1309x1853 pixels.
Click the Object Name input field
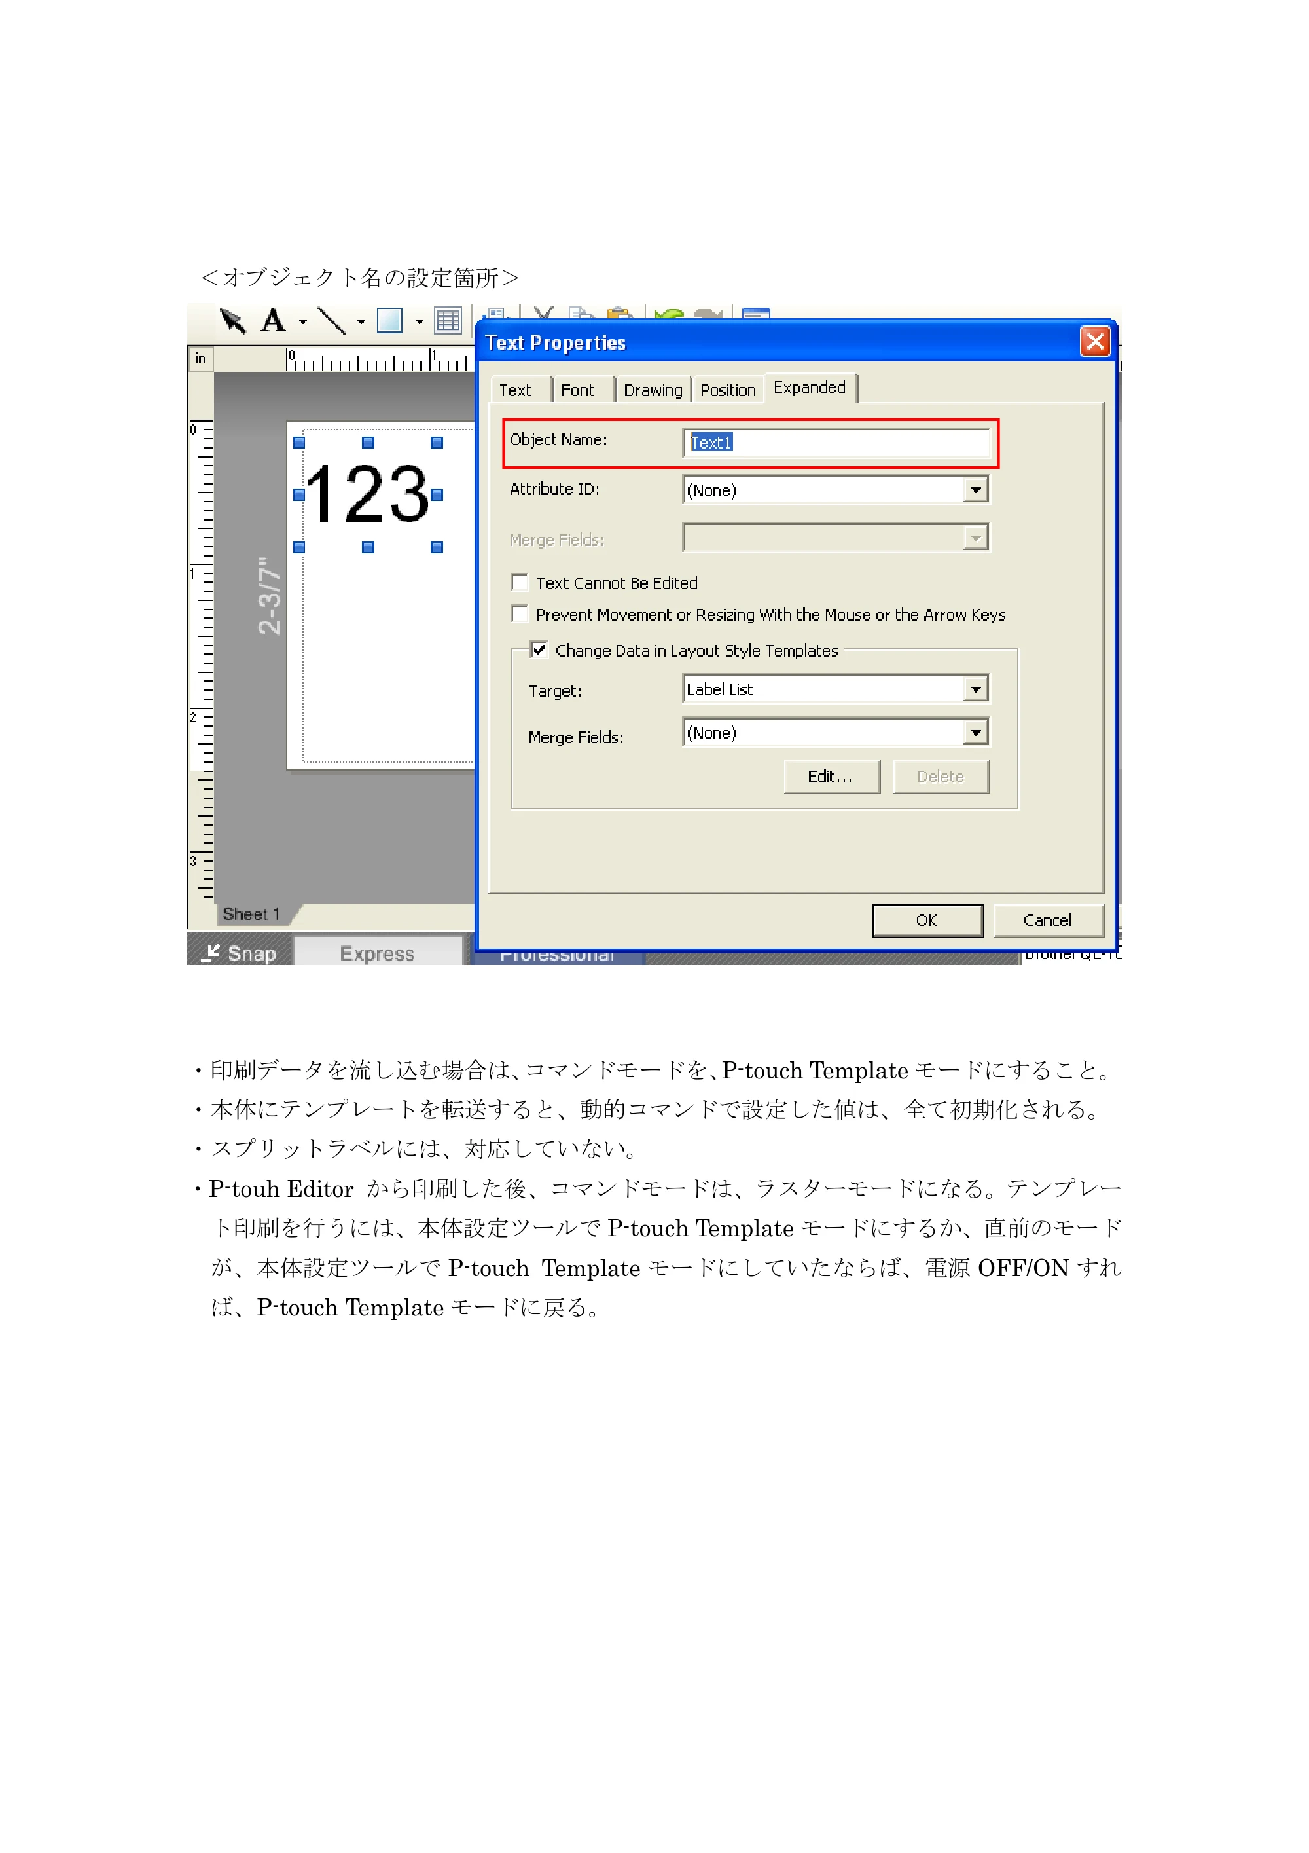coord(836,442)
